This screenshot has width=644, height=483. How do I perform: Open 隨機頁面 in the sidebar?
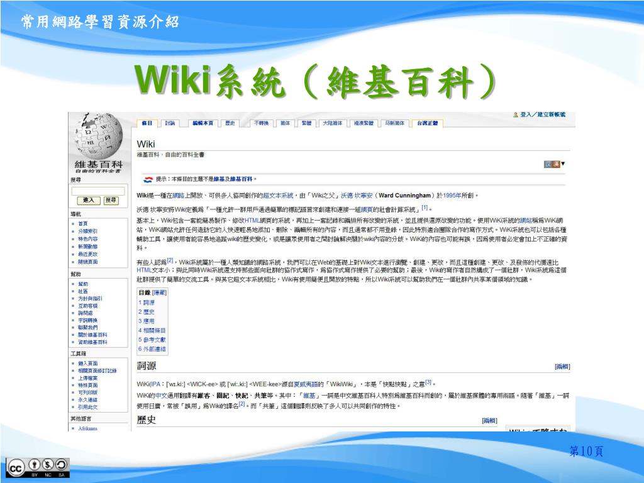coord(88,262)
